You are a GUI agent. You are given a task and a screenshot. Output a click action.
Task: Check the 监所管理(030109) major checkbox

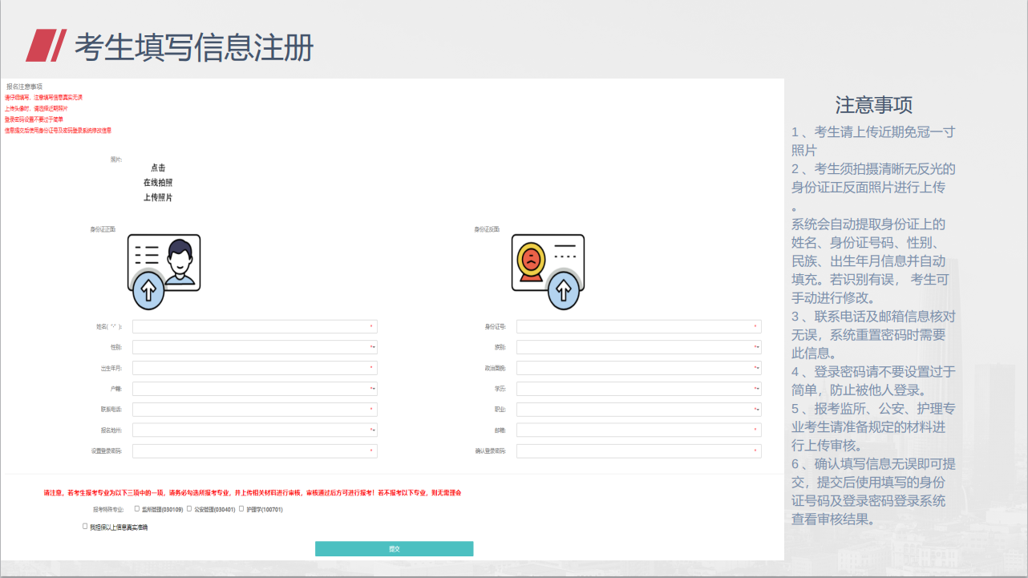coord(137,508)
